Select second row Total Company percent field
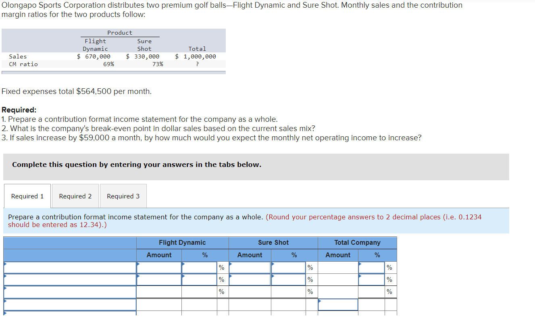The image size is (535, 323). pyautogui.click(x=371, y=280)
